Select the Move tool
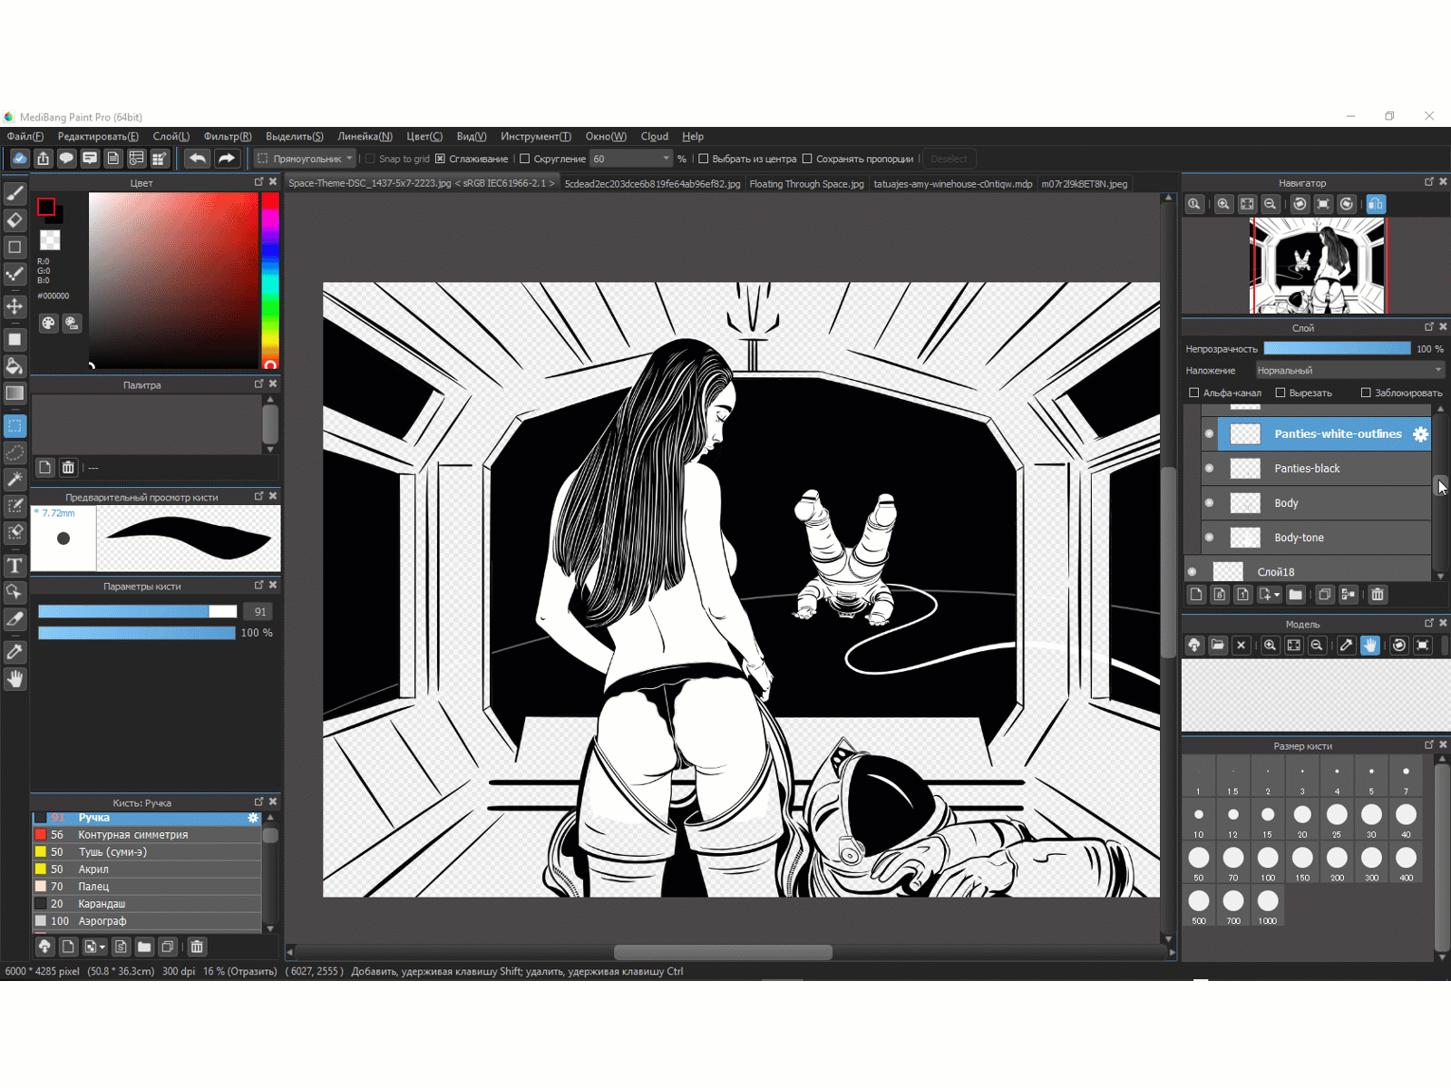Viewport: 1451px width, 1088px height. pos(15,306)
